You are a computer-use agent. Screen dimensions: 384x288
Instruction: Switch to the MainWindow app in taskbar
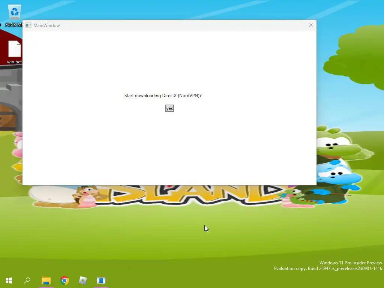pos(101,280)
